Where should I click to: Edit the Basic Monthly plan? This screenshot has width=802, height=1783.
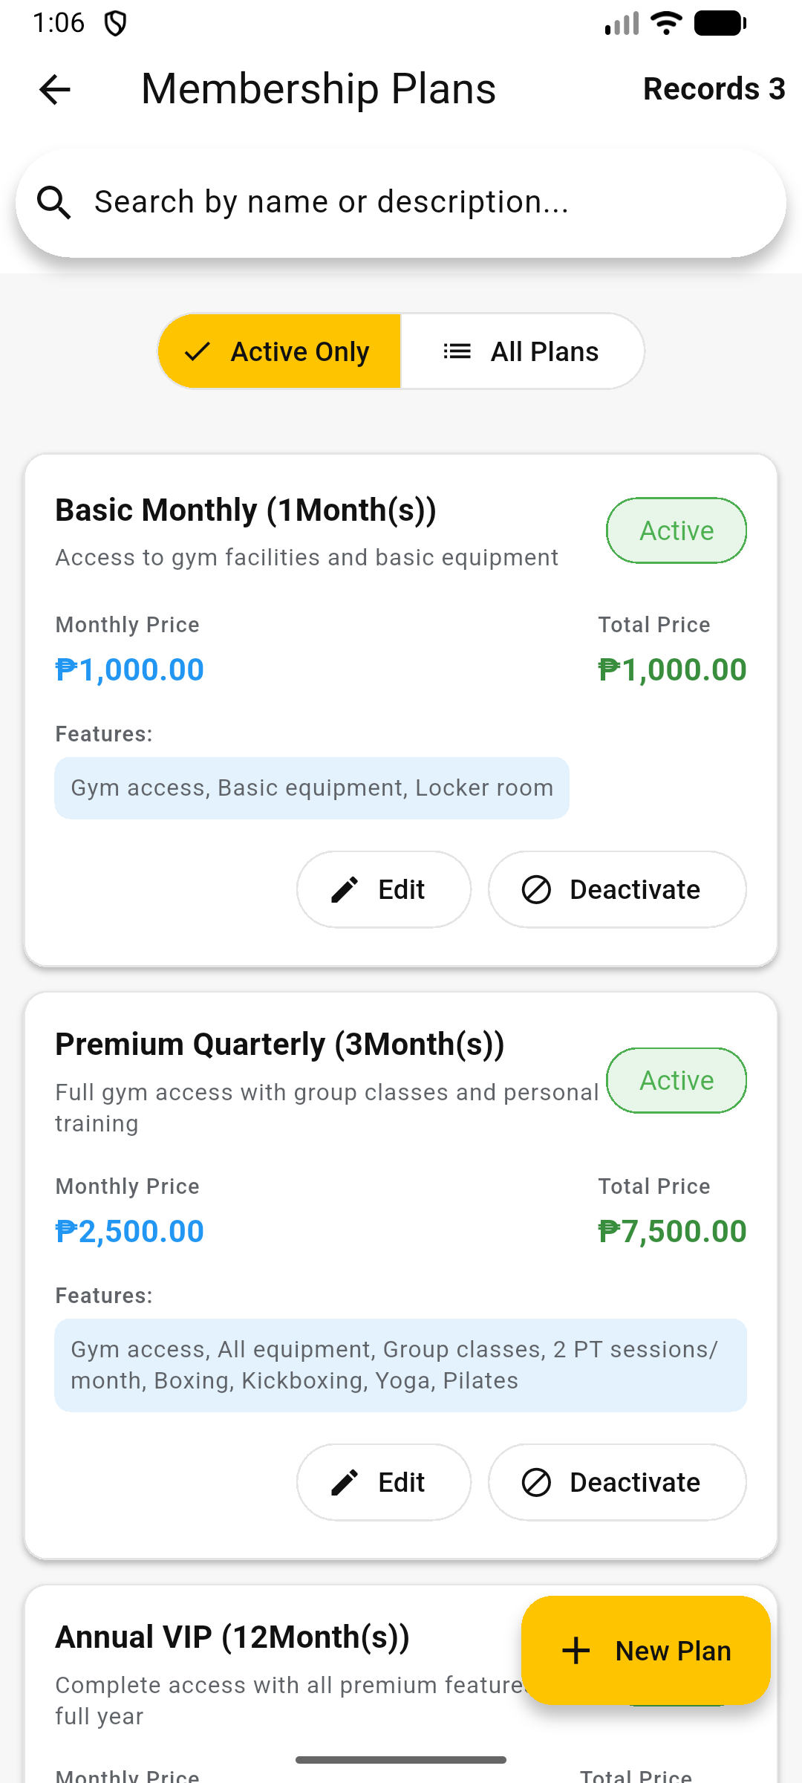(384, 889)
